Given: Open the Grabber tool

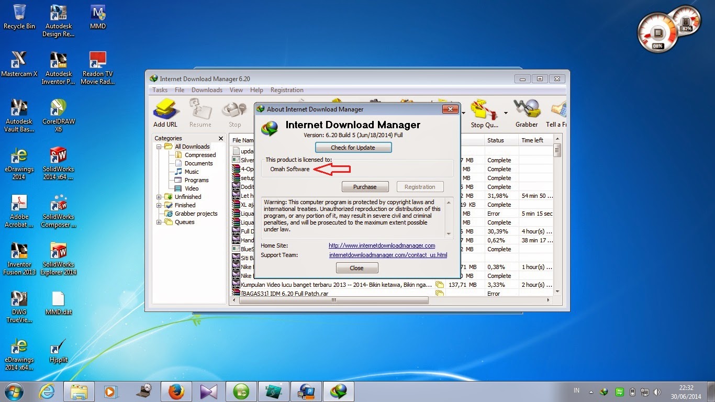Looking at the screenshot, I should [527, 114].
